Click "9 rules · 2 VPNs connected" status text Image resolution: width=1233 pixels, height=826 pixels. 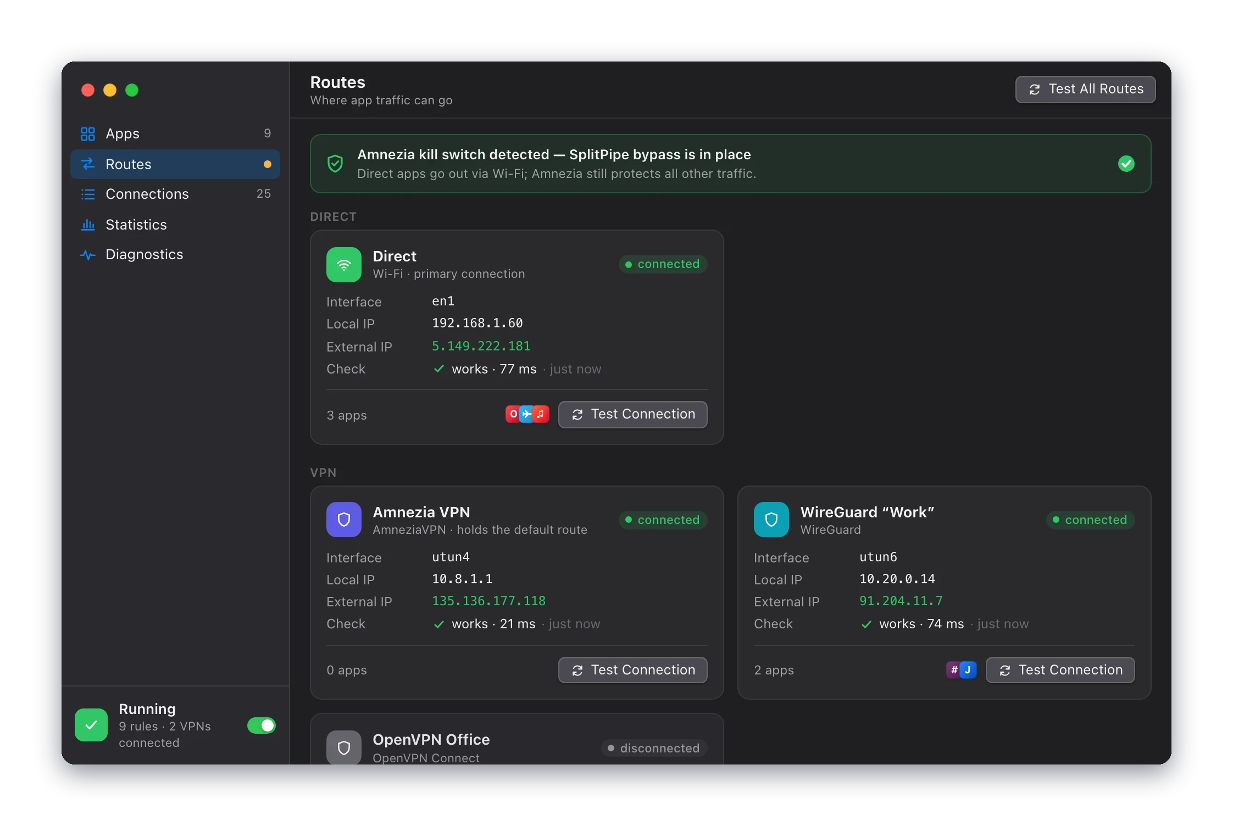tap(165, 734)
